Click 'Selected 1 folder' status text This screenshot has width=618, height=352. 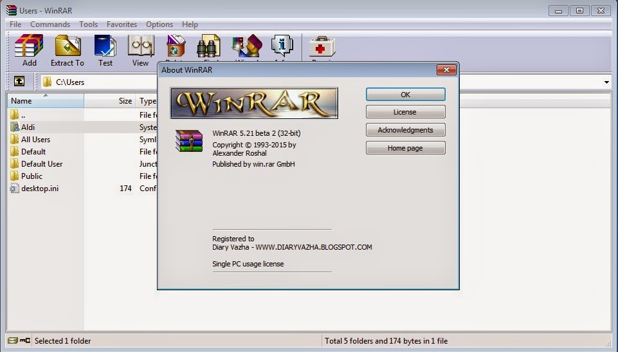(x=62, y=340)
